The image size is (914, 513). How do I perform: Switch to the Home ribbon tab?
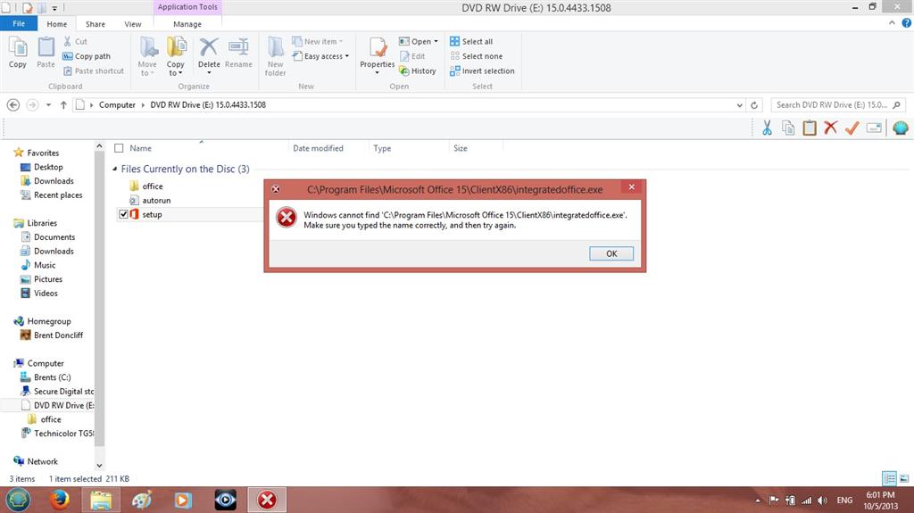pos(56,24)
